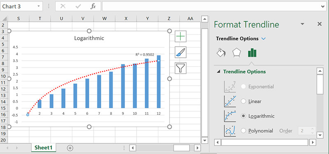Select the Linear radio button
The image size is (329, 154).
click(x=243, y=101)
